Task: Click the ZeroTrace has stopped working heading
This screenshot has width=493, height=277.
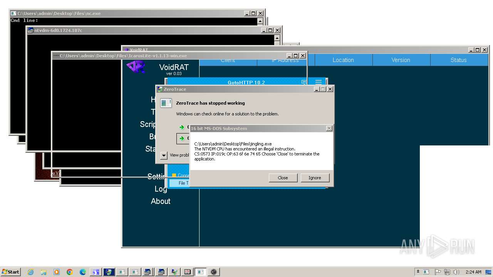Action: [210, 103]
